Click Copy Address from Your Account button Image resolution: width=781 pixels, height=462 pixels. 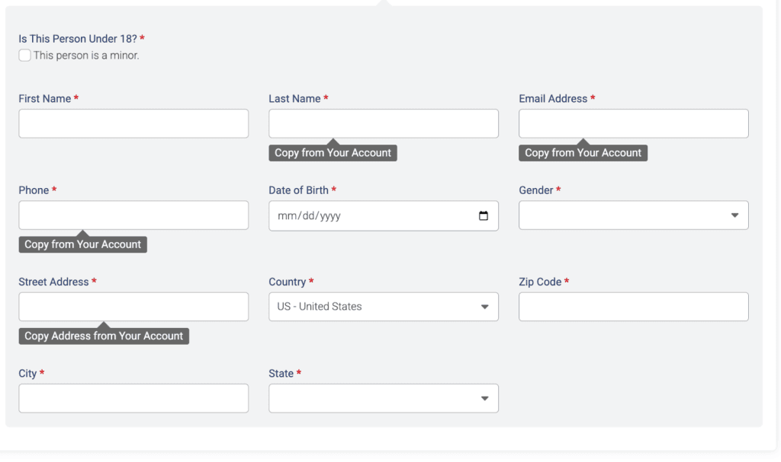coord(104,336)
